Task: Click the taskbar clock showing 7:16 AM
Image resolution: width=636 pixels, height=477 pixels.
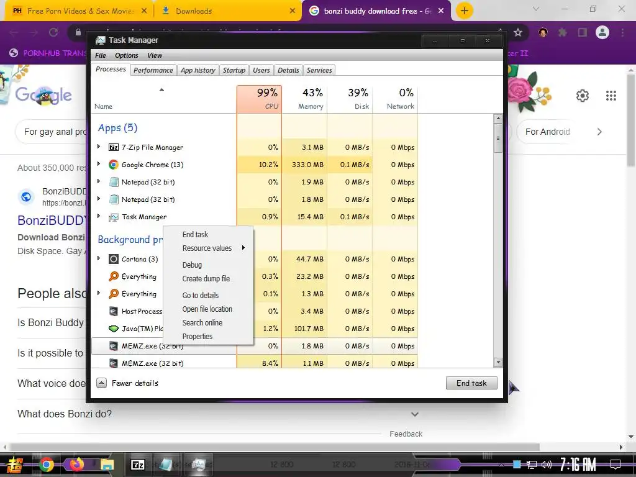Action: [x=578, y=465]
